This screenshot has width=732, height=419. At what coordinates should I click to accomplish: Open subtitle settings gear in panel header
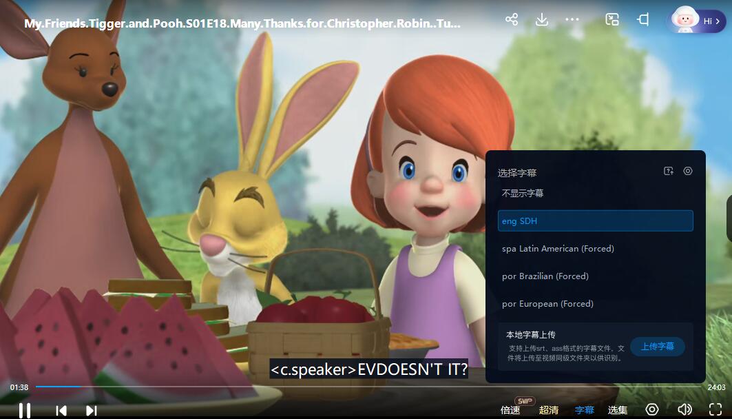[688, 171]
